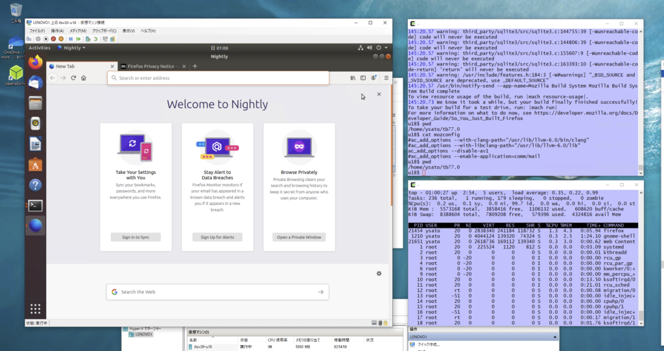
Task: Toggle the sidebar view icon in Nightly
Action: 363,78
